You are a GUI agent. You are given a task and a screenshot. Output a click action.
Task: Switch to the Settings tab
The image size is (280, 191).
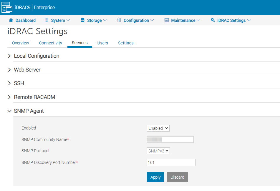point(126,43)
